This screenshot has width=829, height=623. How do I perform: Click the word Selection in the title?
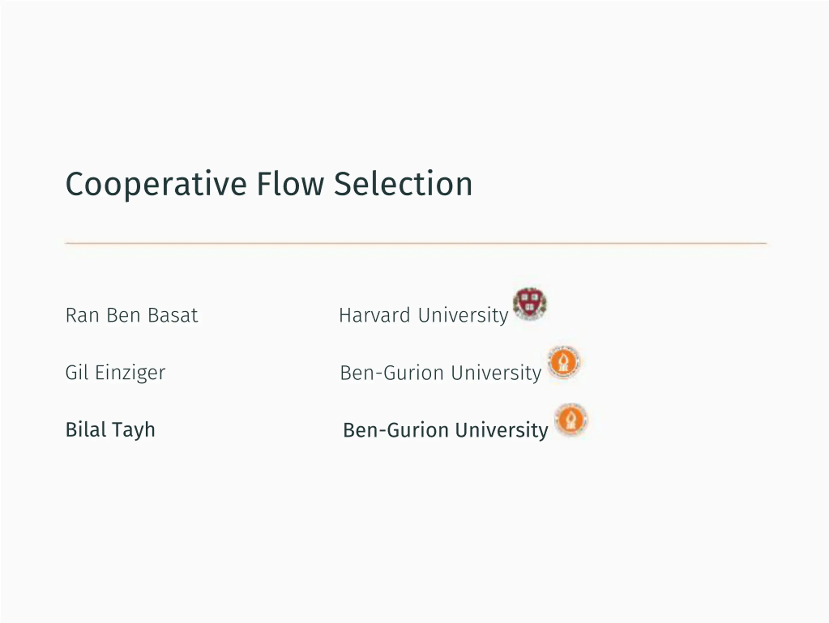click(x=403, y=184)
